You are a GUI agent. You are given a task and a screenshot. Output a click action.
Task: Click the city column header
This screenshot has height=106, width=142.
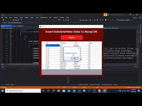click(x=81, y=43)
